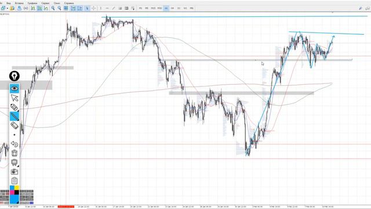Screen dimensions: 371x209
Task: Zoom out of the chart
Action: (x=59, y=8)
